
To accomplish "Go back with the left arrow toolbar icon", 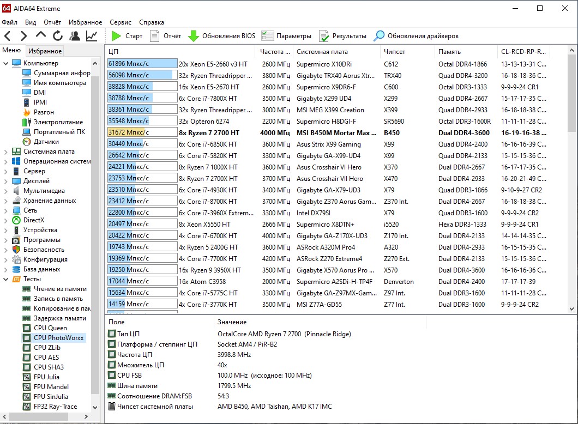I will (x=8, y=36).
